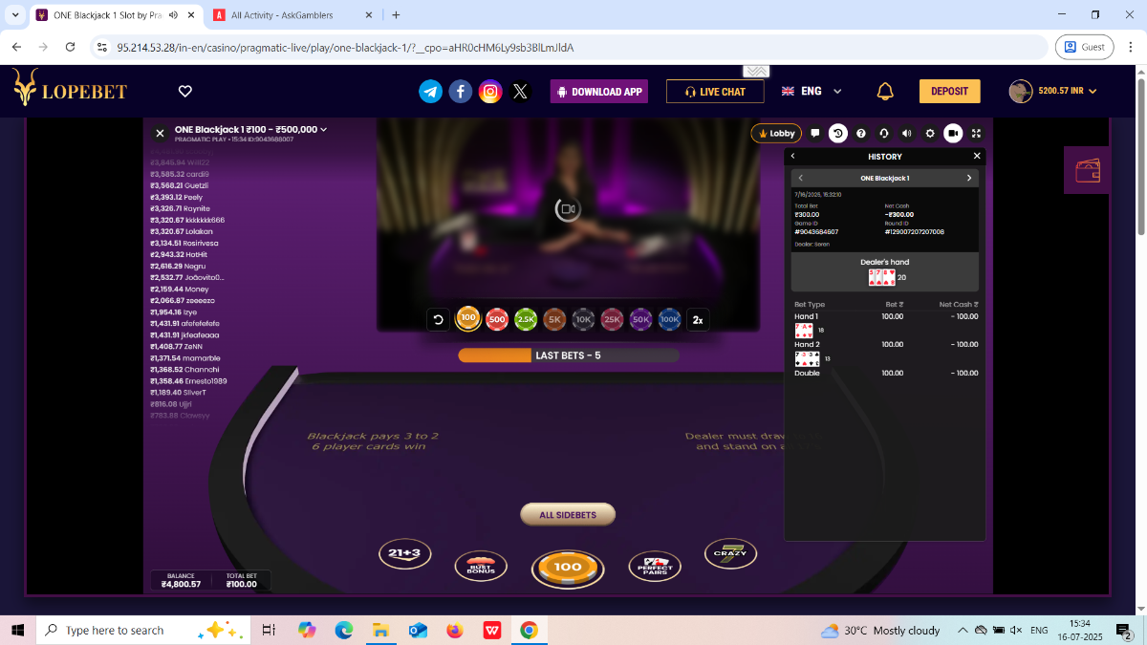The width and height of the screenshot is (1147, 645).
Task: Open the notifications bell
Action: [885, 91]
